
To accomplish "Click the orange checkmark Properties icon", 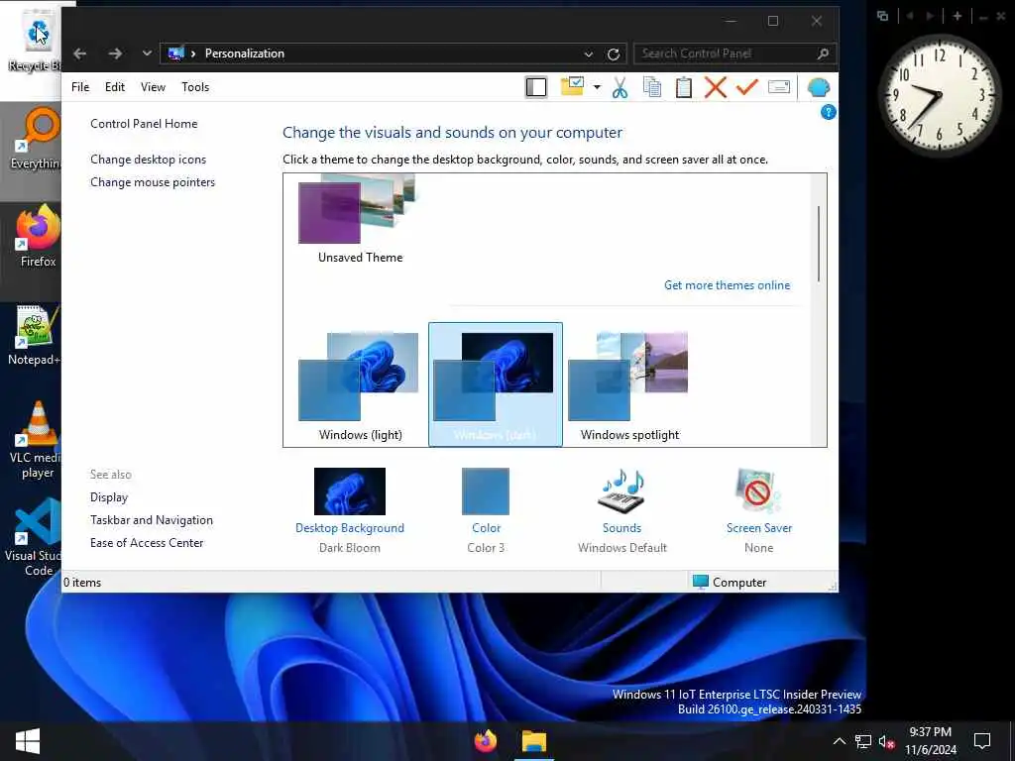I will 747,87.
